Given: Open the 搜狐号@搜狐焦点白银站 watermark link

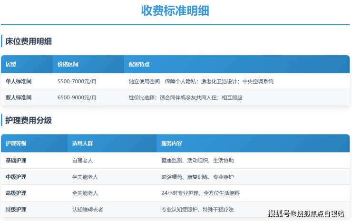Looking at the screenshot, I should (306, 213).
